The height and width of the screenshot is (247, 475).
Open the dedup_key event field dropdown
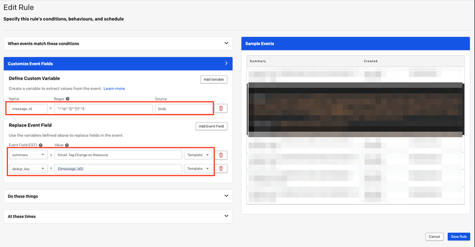tap(28, 169)
